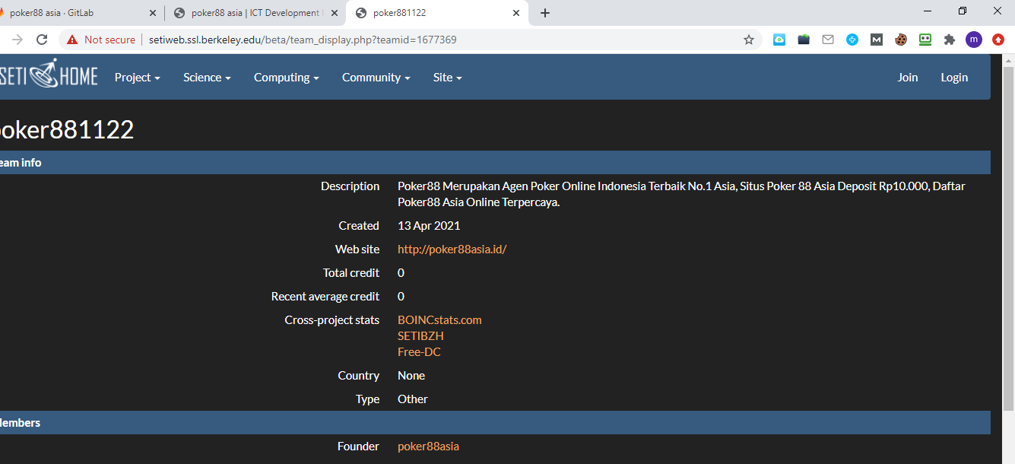Click the SETI@home logo

click(x=49, y=77)
